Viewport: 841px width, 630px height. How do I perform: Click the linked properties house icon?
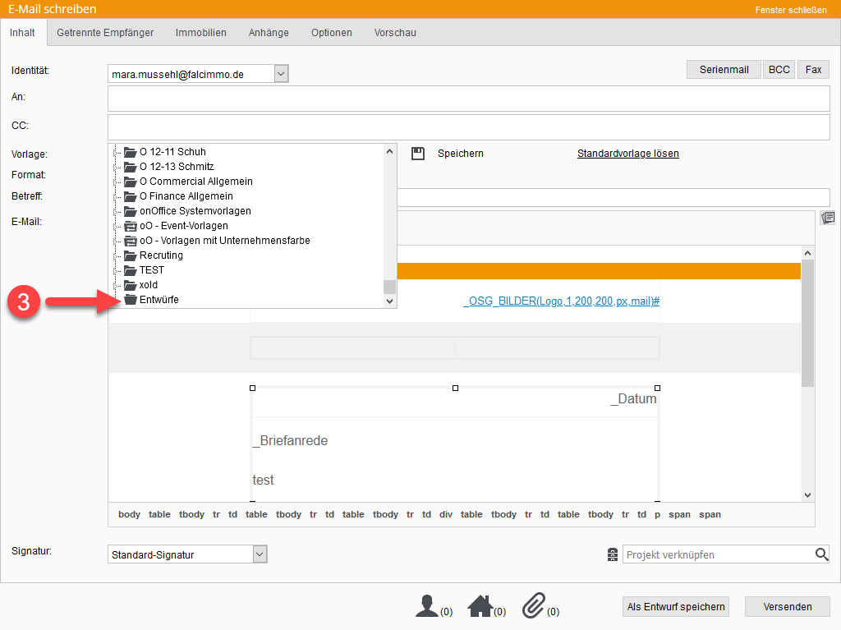[x=480, y=606]
